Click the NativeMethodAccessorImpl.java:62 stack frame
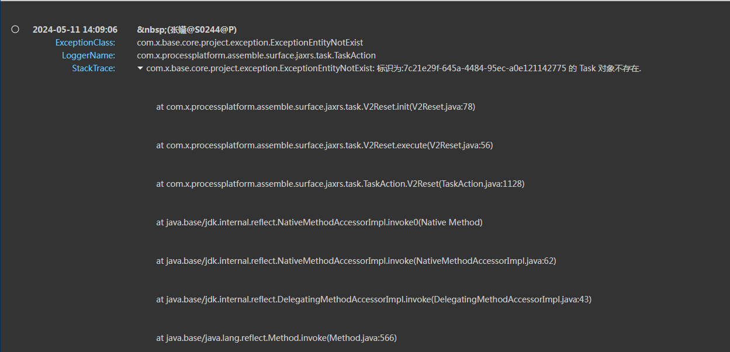This screenshot has width=730, height=352. (356, 261)
